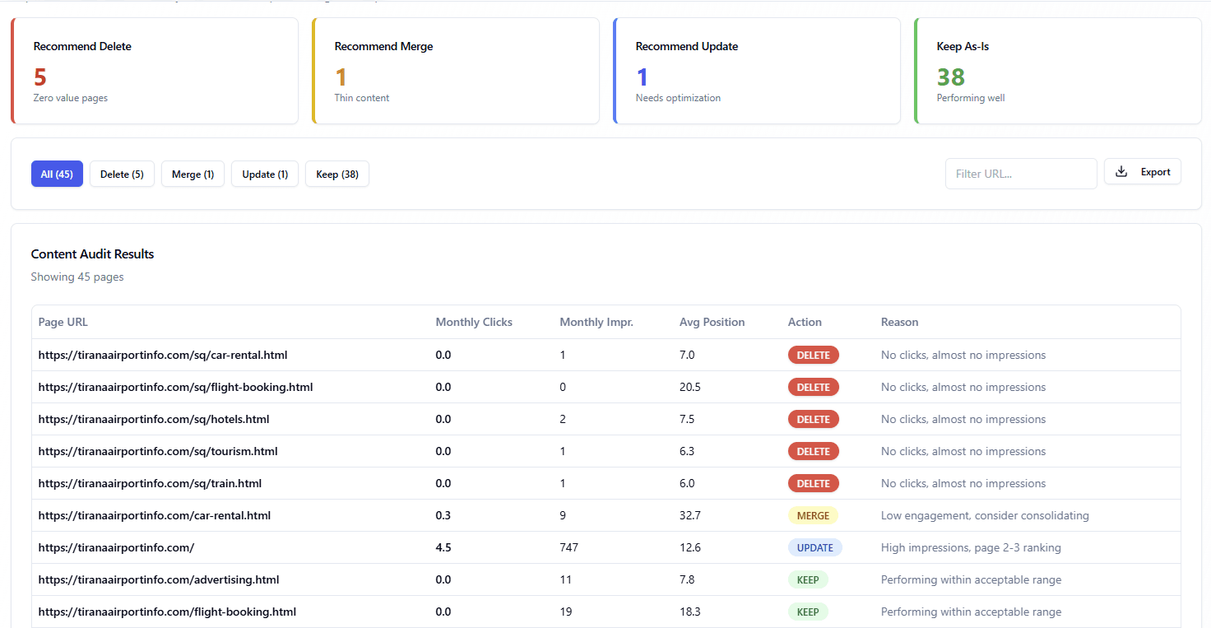
Task: Switch to the Delete (5) filter
Action: [x=122, y=174]
